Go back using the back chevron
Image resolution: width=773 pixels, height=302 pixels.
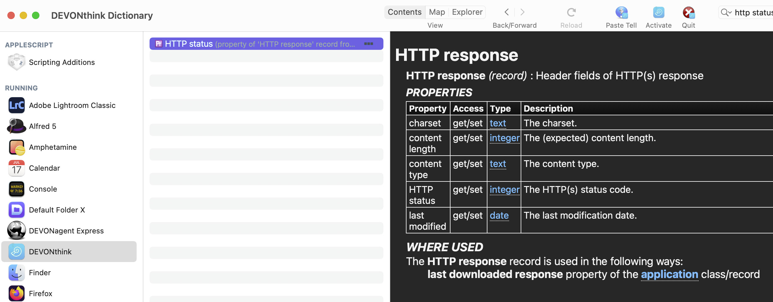point(507,12)
